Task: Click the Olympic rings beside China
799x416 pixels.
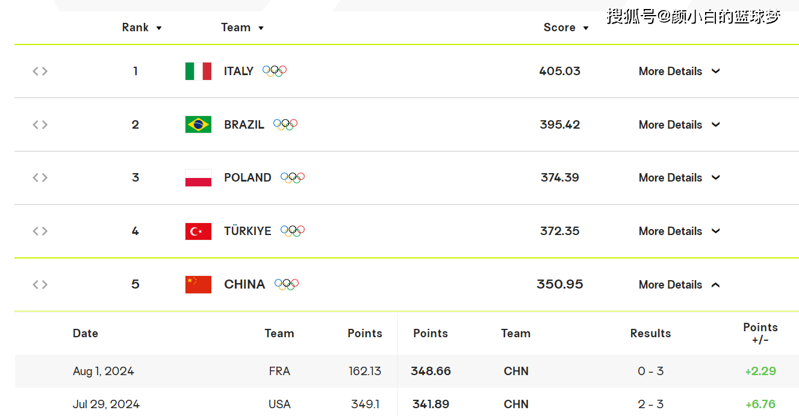Action: [287, 284]
